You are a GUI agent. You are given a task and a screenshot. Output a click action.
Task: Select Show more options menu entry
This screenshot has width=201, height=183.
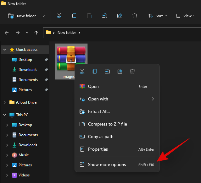pos(107,164)
